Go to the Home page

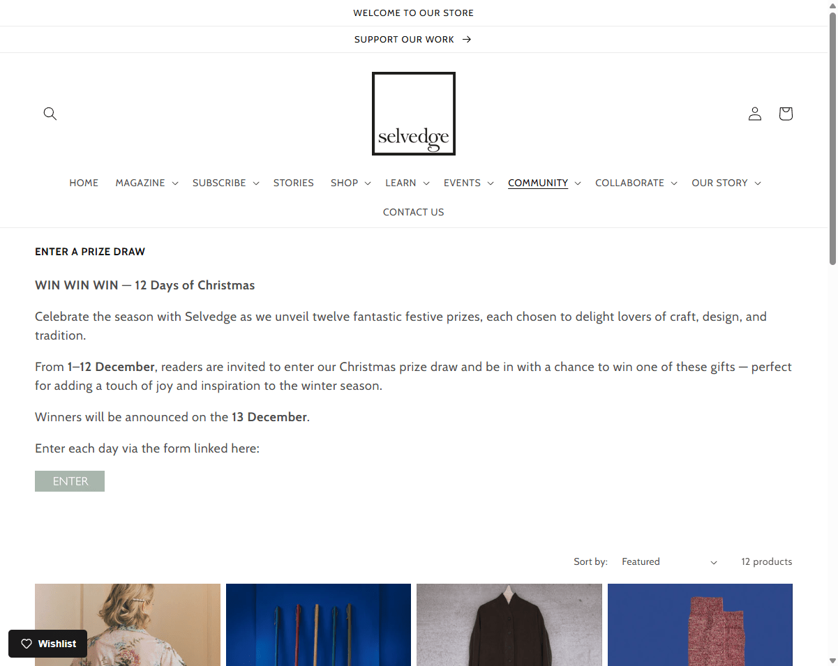pyautogui.click(x=84, y=183)
